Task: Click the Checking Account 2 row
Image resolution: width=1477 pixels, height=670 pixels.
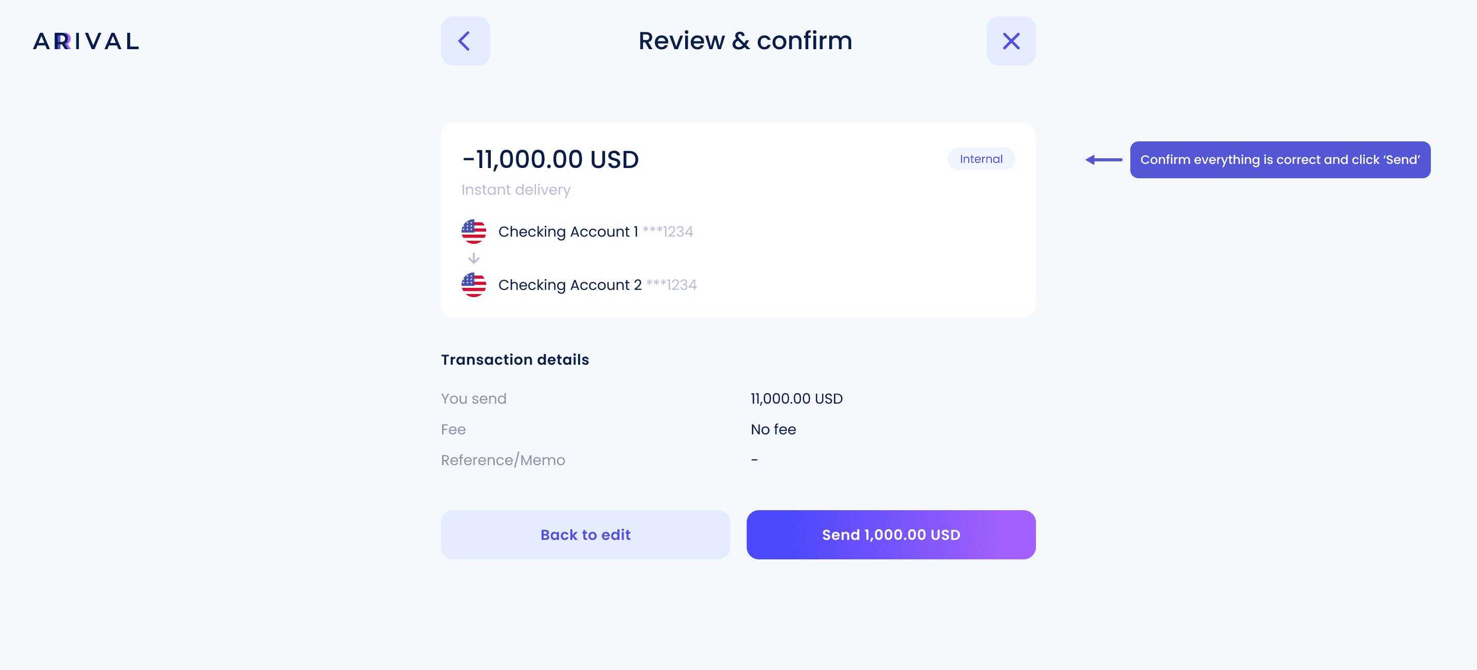Action: 579,285
